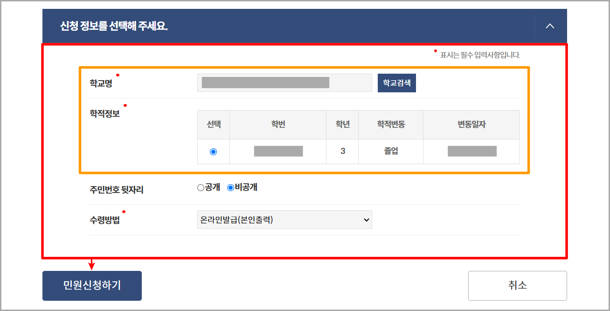Click the 선택 column header

[x=213, y=124]
